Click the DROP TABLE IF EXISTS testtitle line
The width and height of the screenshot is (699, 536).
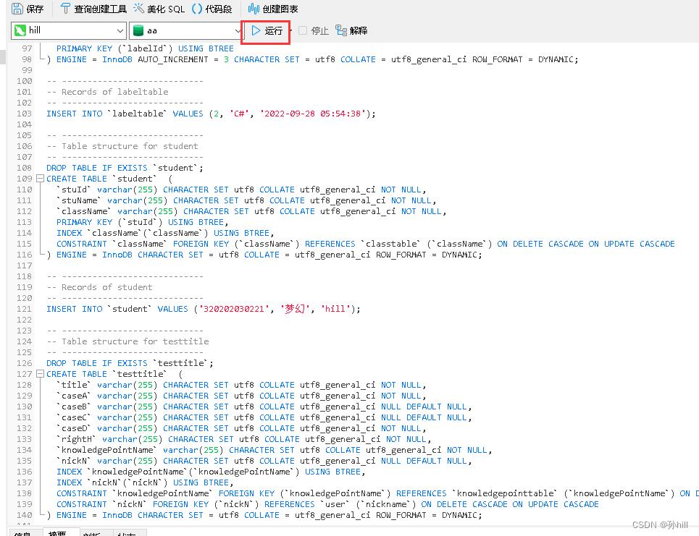[130, 363]
